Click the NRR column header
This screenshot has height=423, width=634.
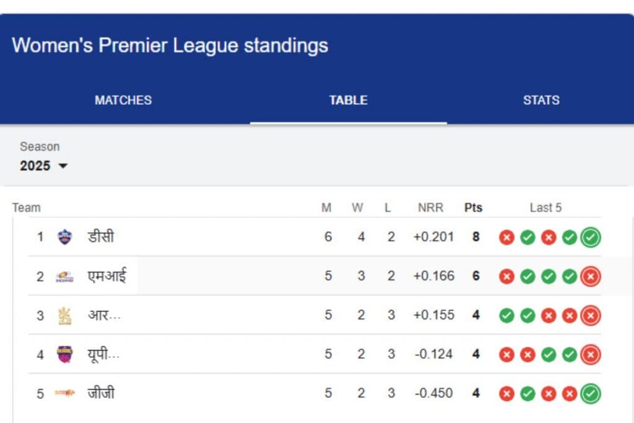click(430, 207)
